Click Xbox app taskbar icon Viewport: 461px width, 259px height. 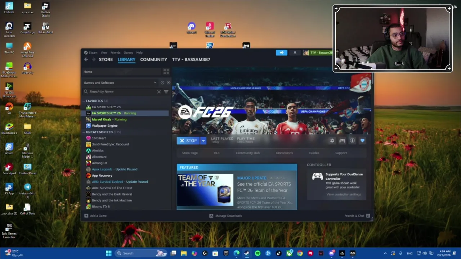[x=289, y=253]
